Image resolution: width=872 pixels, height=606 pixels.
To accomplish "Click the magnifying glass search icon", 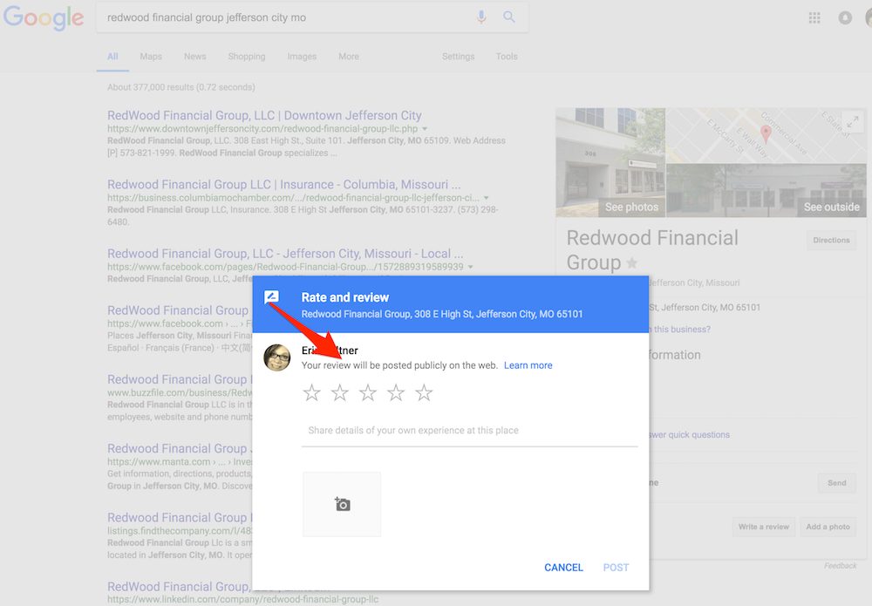I will point(509,17).
